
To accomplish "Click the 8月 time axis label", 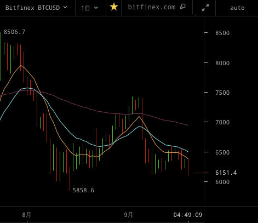I will pyautogui.click(x=27, y=215).
